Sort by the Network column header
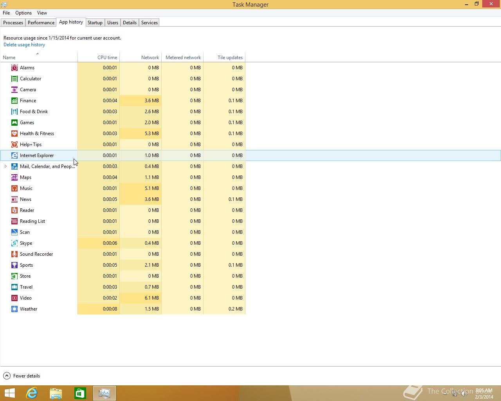Viewport: 501px width, 401px height. coord(141,57)
